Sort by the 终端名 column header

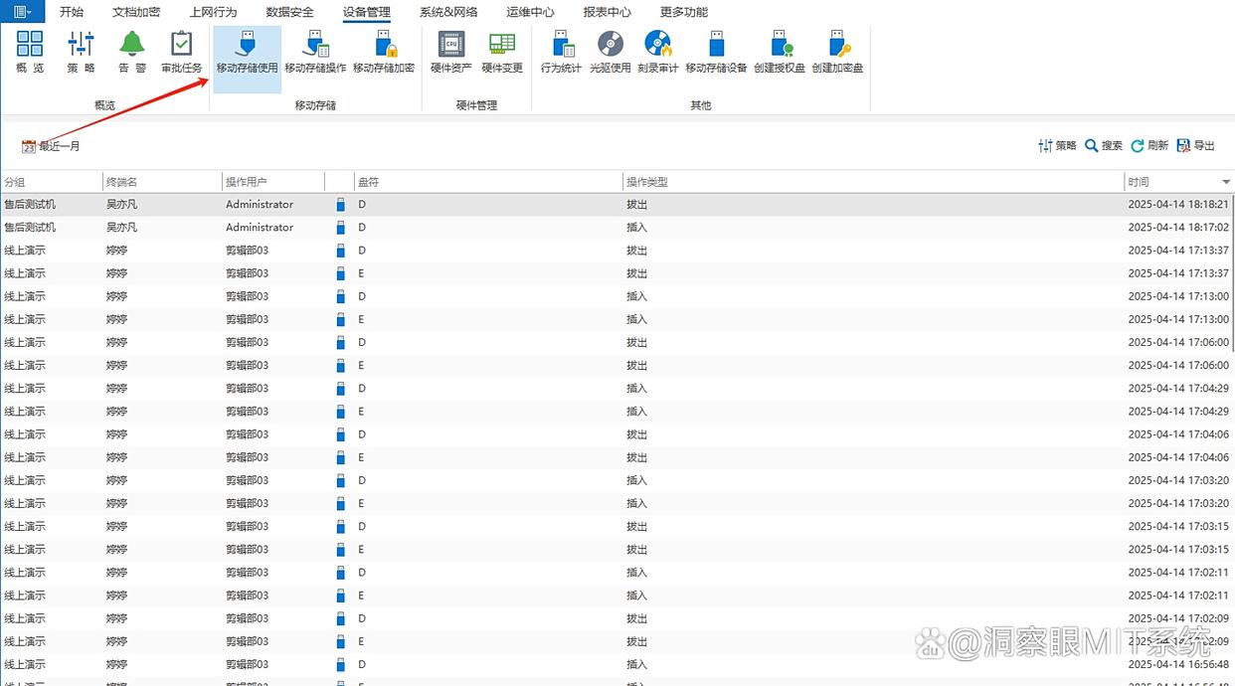(x=162, y=182)
